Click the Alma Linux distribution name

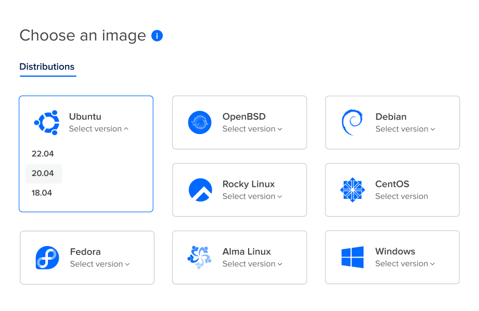247,251
